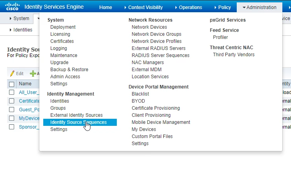Click the green plus Add icon

[33, 74]
